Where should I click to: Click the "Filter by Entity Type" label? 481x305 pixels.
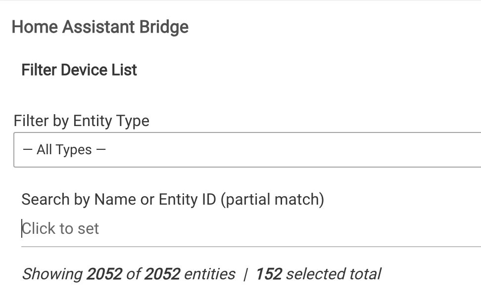point(82,121)
